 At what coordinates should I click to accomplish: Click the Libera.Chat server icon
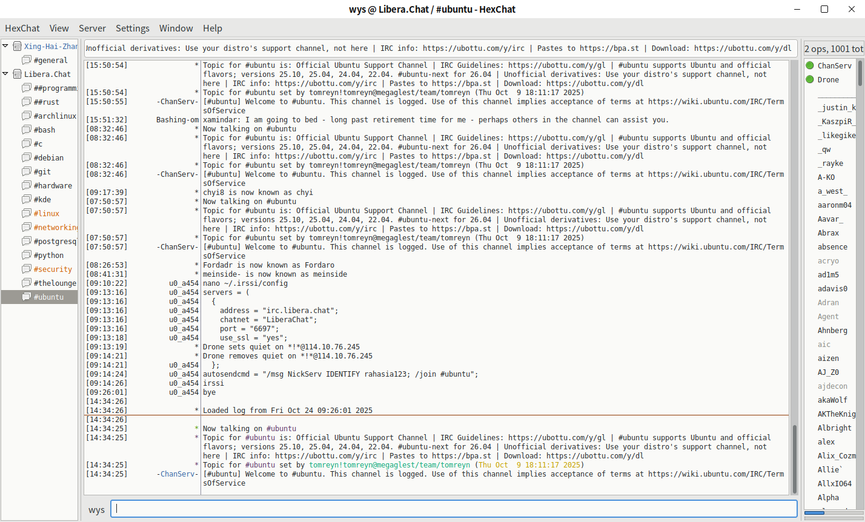pos(17,74)
